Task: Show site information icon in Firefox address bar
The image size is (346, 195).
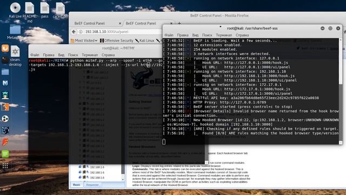Action: pyautogui.click(x=81, y=32)
